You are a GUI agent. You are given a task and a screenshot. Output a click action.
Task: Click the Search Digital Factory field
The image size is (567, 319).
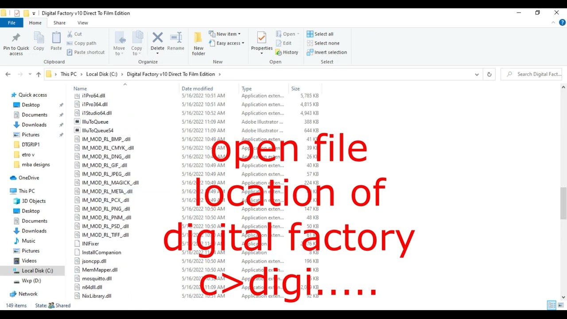point(531,74)
